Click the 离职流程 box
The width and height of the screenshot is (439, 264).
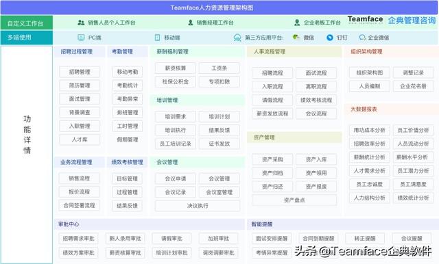click(316, 86)
